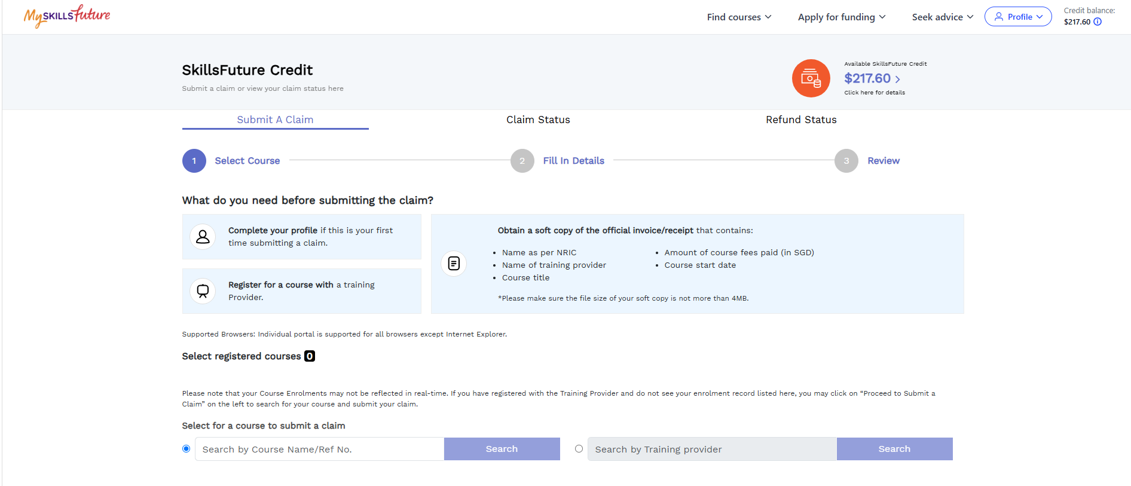The height and width of the screenshot is (486, 1131).
Task: Click the step 3 circle Review
Action: pyautogui.click(x=846, y=161)
